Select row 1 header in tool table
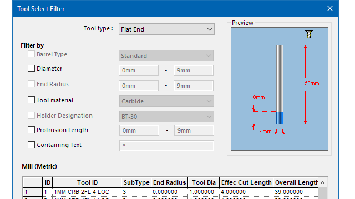The height and width of the screenshot is (199, 355). (x=33, y=192)
